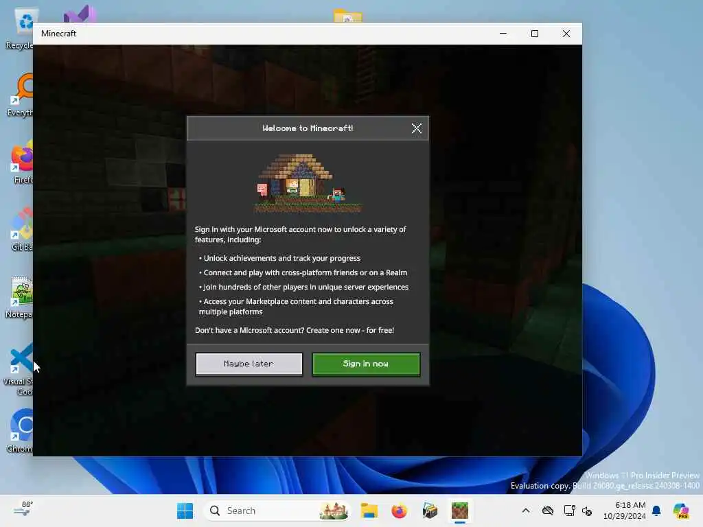Maximize the Minecraft window
The width and height of the screenshot is (703, 527).
[534, 34]
